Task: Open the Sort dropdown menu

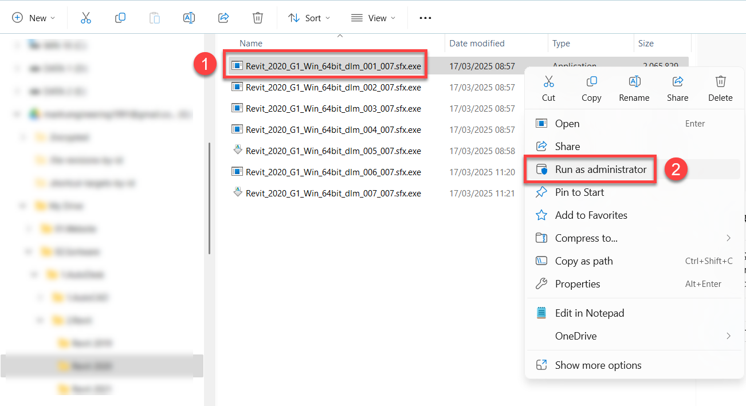Action: [309, 18]
